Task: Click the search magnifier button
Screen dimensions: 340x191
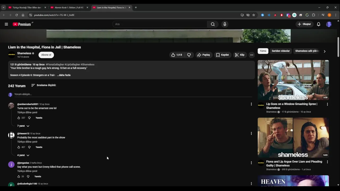Action: 213,24
